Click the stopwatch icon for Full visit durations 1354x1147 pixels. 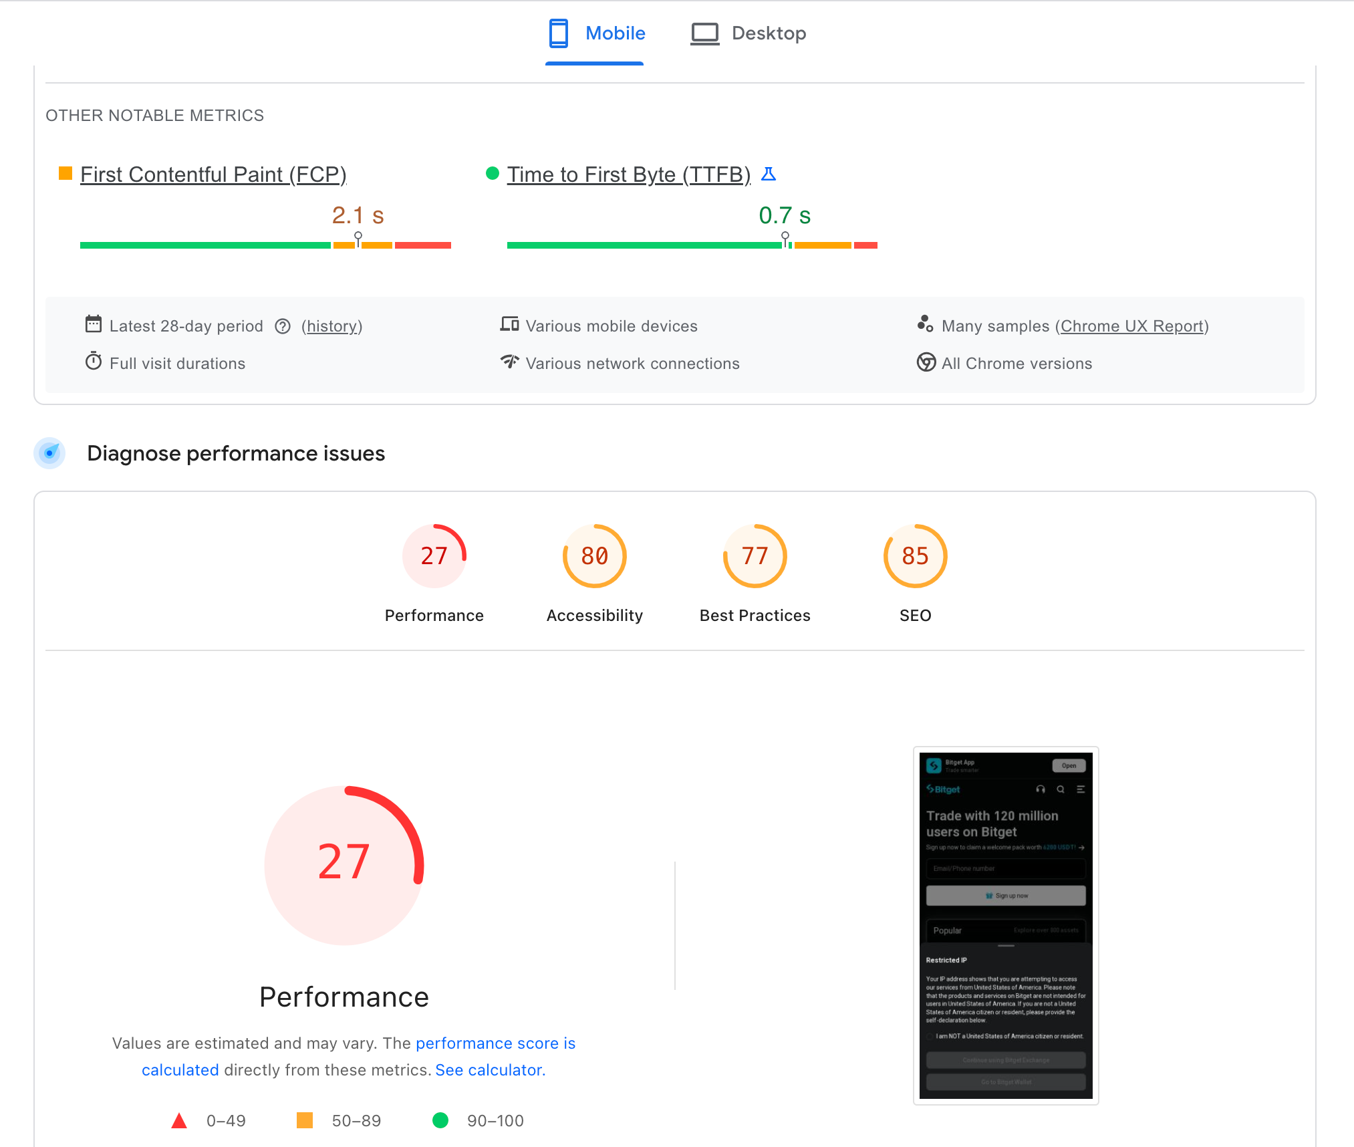click(x=94, y=362)
